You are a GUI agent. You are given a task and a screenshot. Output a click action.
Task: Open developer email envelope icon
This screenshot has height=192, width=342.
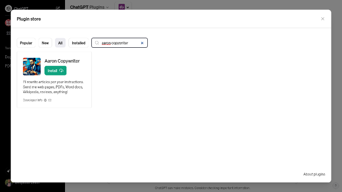pyautogui.click(x=50, y=100)
